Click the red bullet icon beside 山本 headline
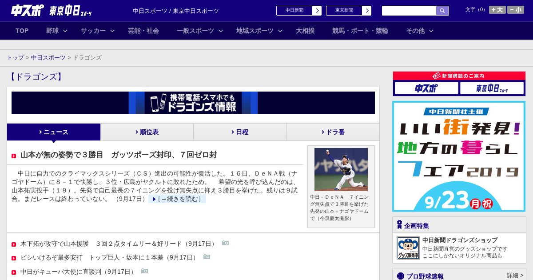533x280 pixels. click(x=14, y=156)
